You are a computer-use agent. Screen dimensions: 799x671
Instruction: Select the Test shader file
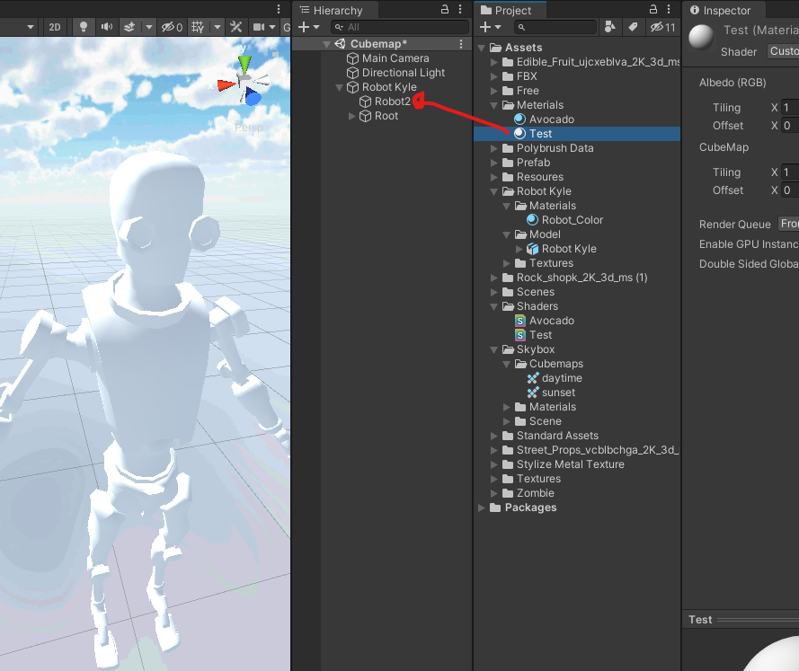[x=533, y=335]
